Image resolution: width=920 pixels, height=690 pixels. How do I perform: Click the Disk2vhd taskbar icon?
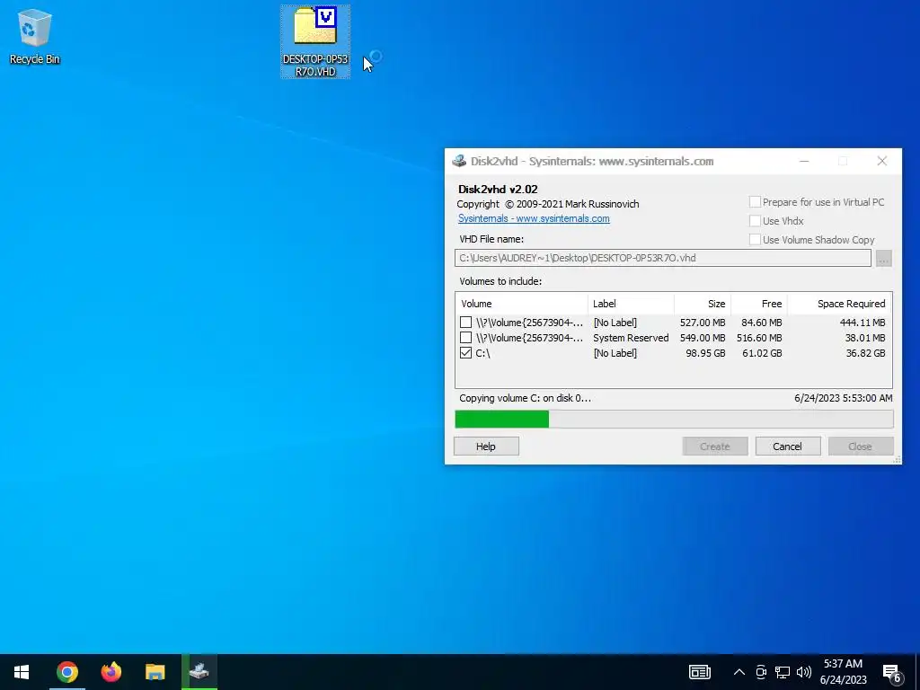pos(199,672)
